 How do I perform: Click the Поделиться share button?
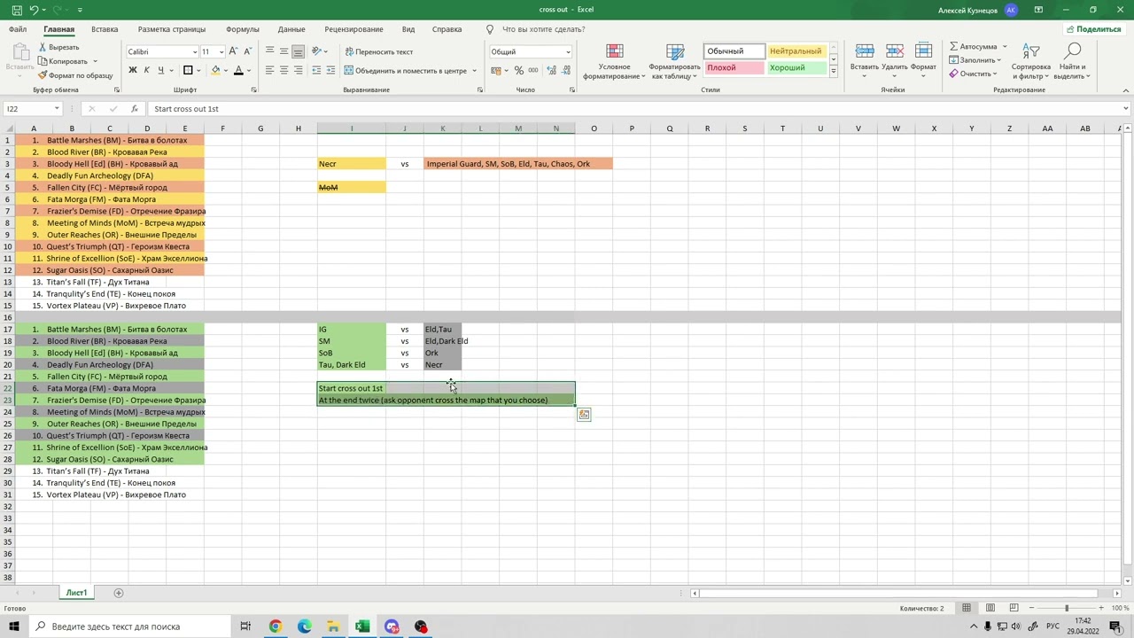(1093, 29)
